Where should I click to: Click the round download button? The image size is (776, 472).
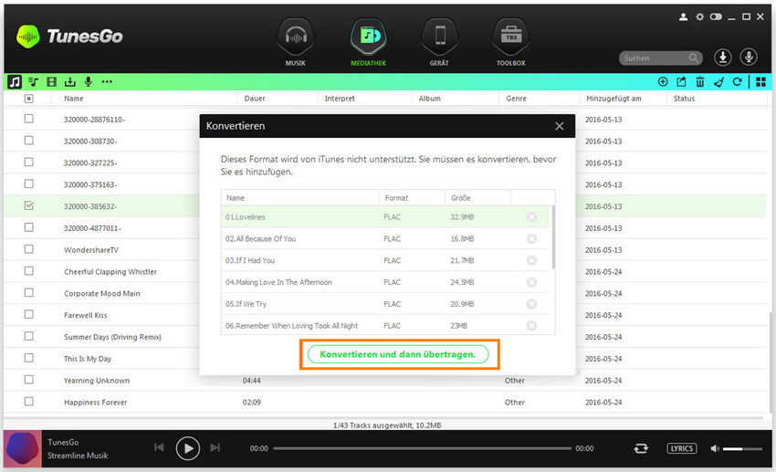click(x=722, y=58)
